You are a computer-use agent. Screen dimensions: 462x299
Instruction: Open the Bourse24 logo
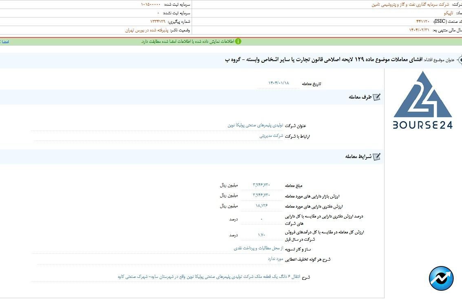[423, 100]
